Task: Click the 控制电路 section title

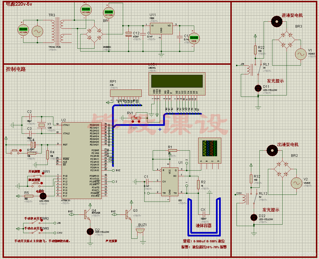Action: (16, 69)
